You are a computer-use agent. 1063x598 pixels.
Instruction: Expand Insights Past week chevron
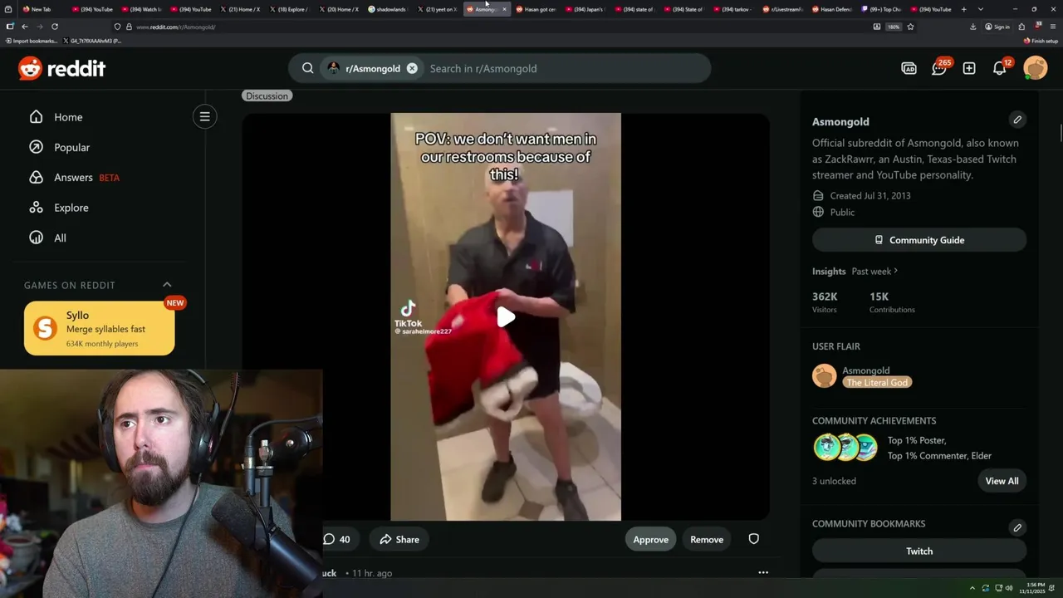[895, 271]
